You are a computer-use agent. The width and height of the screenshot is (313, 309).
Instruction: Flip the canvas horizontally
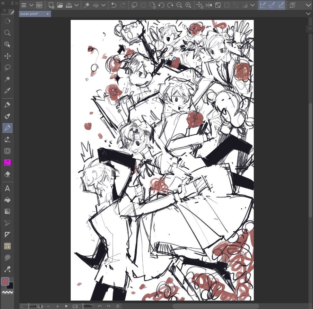pyautogui.click(x=209, y=5)
